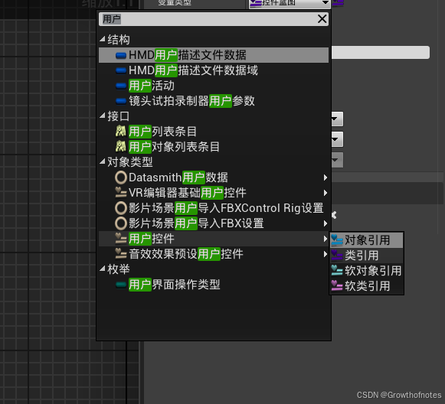This screenshot has width=445, height=404.
Task: Click the light text field in details panel
Action: click(x=381, y=53)
